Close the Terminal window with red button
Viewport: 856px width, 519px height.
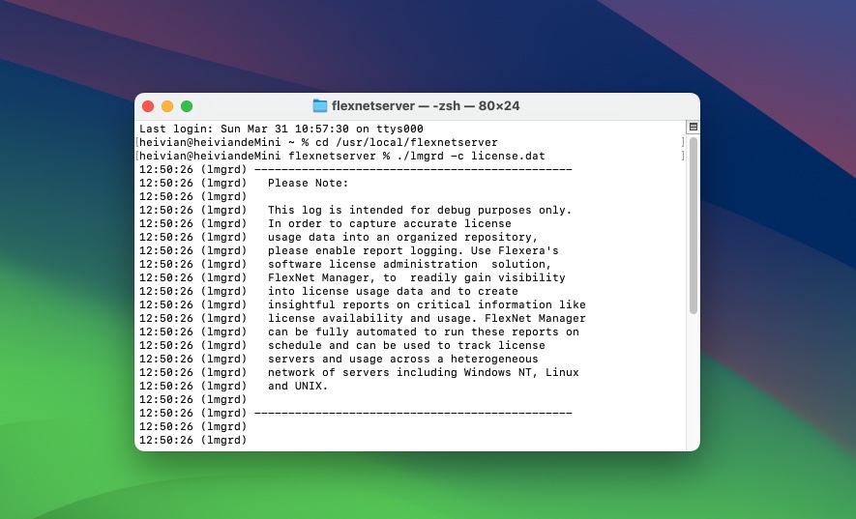coord(148,106)
